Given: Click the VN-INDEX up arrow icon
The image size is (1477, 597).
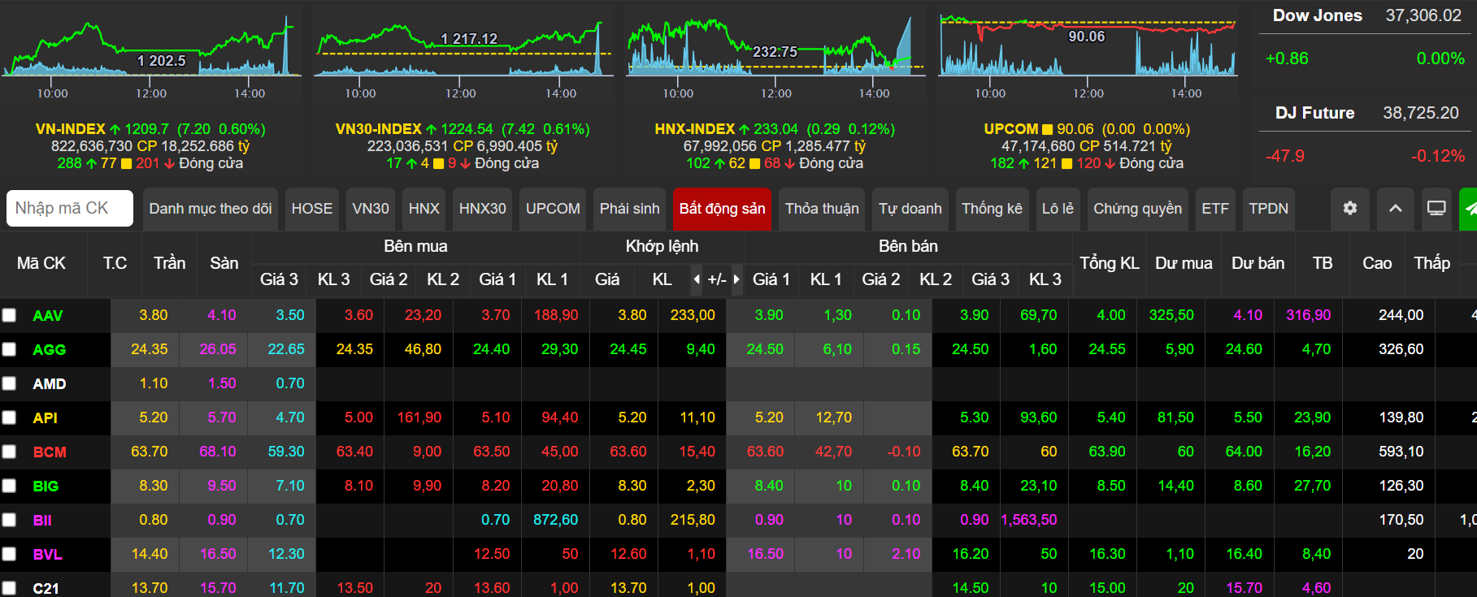Looking at the screenshot, I should click(115, 129).
